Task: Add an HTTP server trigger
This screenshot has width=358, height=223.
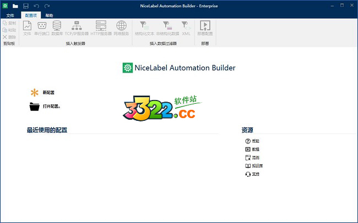Action: (x=101, y=27)
